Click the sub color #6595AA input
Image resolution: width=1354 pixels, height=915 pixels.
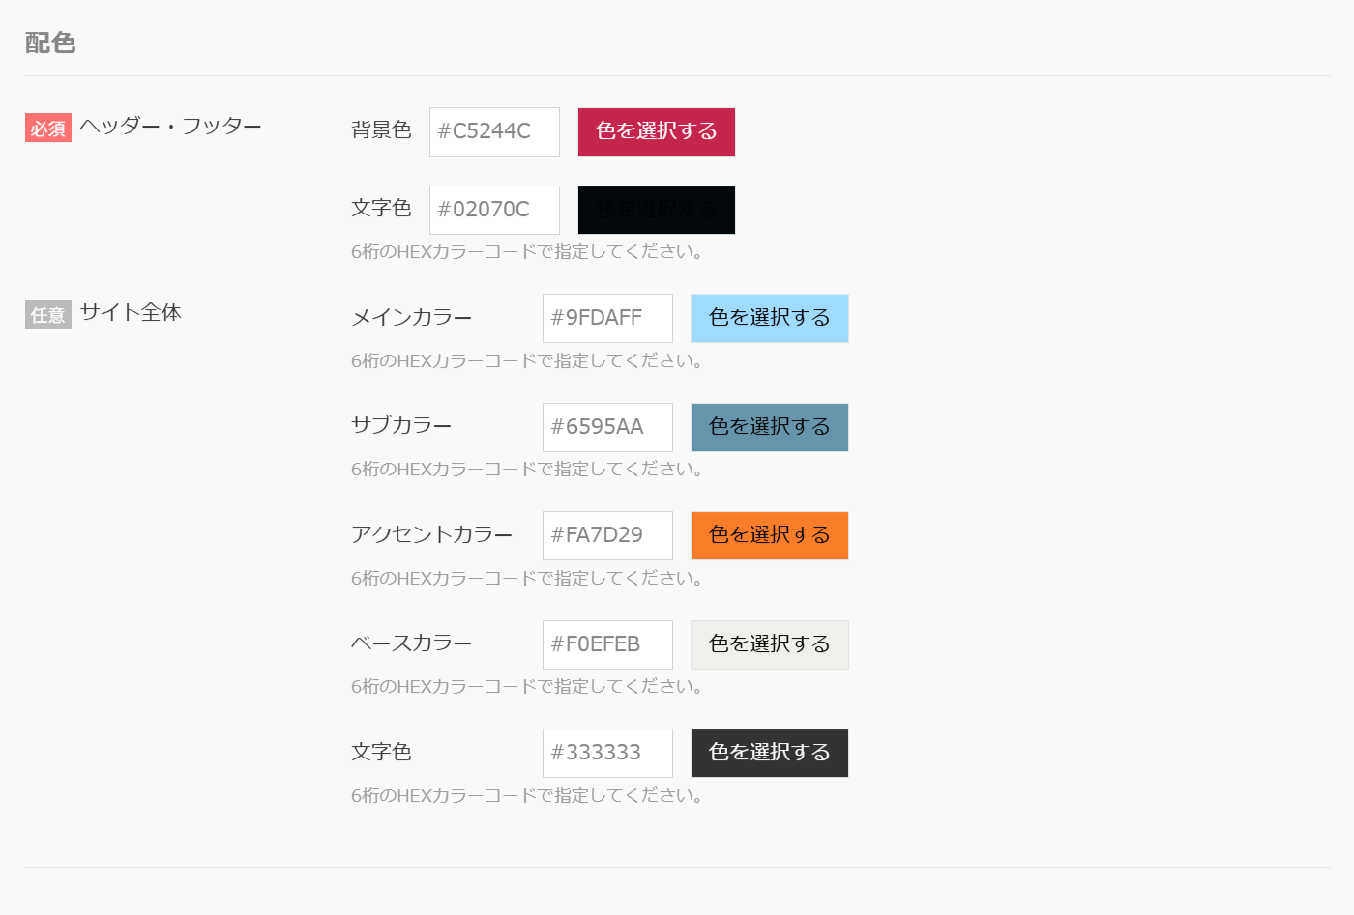pyautogui.click(x=607, y=427)
